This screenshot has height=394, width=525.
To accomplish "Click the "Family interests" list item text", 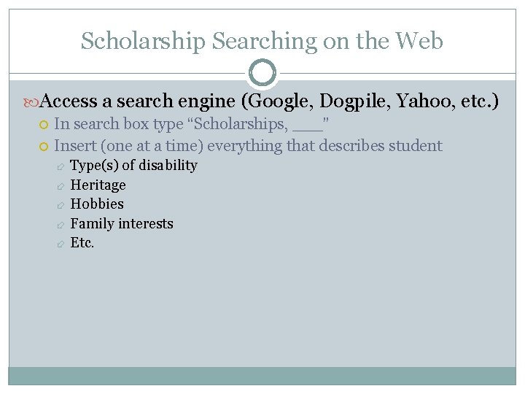I will (122, 224).
